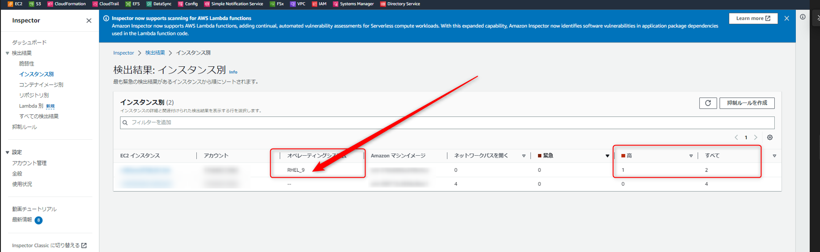Click the refresh button in instance table
This screenshot has width=820, height=252.
pos(708,103)
